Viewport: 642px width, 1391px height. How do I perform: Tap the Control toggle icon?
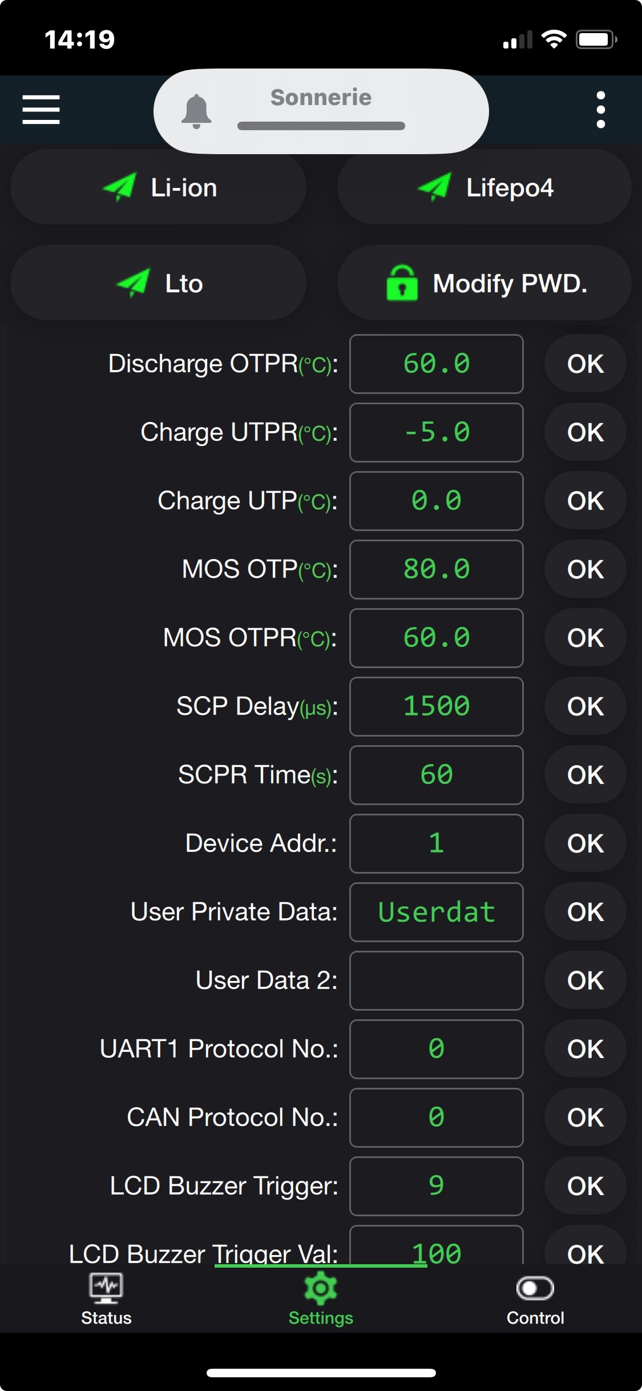click(535, 1288)
